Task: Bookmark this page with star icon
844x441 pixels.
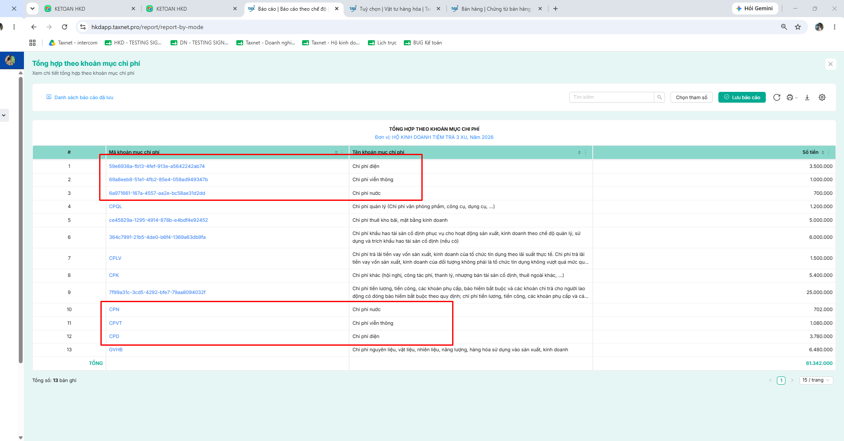Action: point(798,27)
